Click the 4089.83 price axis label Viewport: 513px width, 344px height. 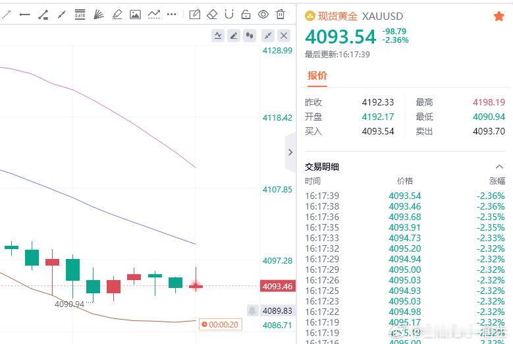[277, 310]
